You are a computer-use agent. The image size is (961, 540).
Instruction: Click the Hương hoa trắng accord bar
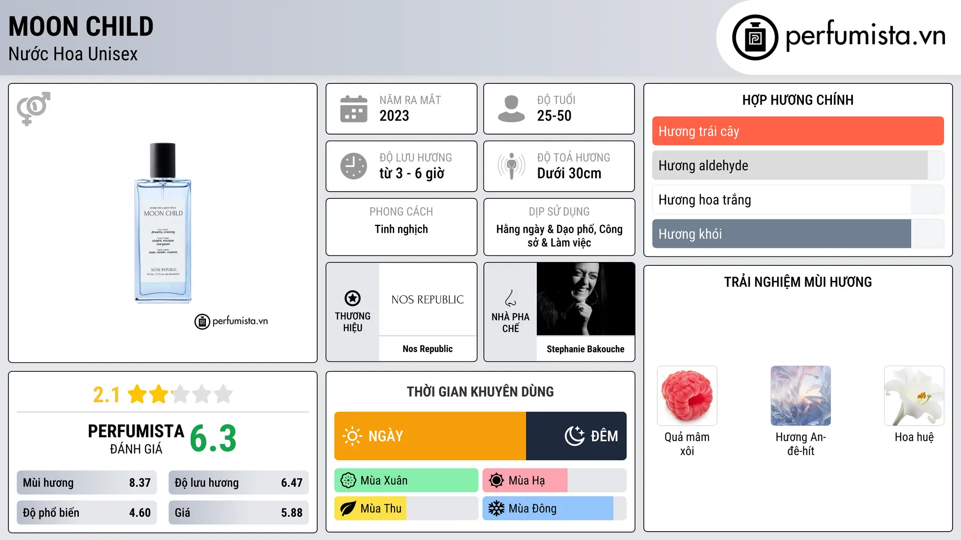[x=798, y=200]
